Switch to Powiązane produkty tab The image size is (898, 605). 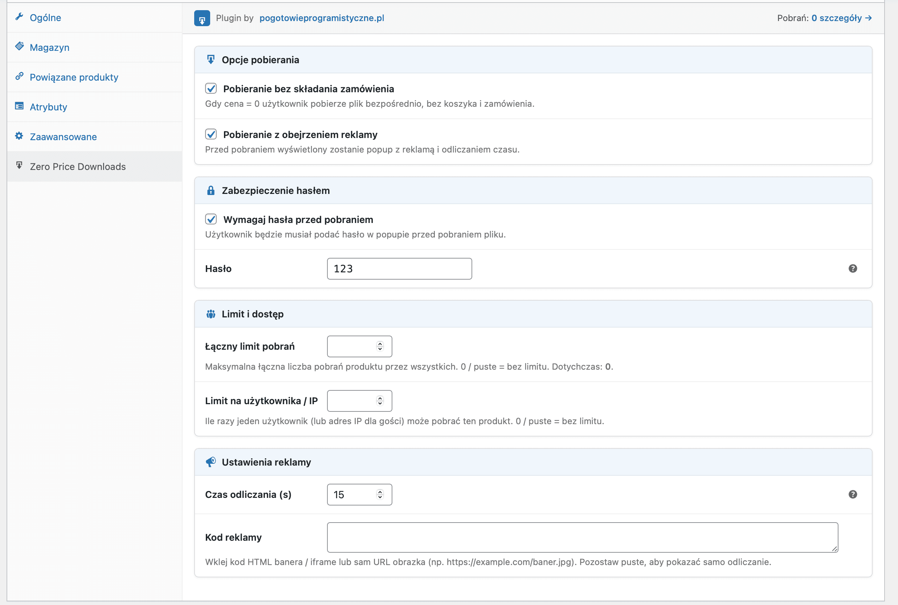94,77
